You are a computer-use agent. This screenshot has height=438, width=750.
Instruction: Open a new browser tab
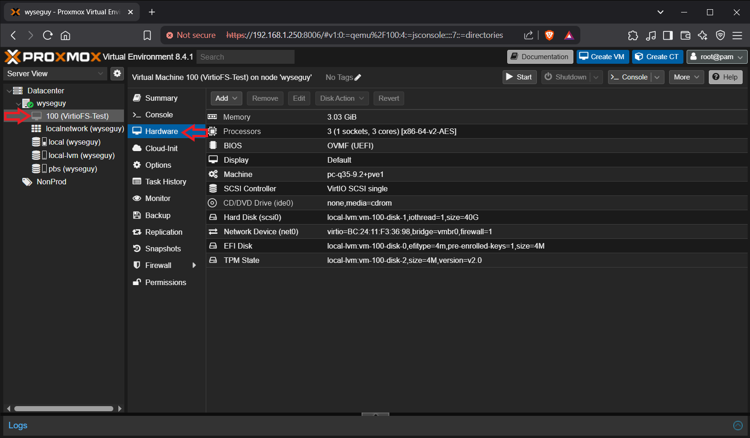tap(152, 12)
